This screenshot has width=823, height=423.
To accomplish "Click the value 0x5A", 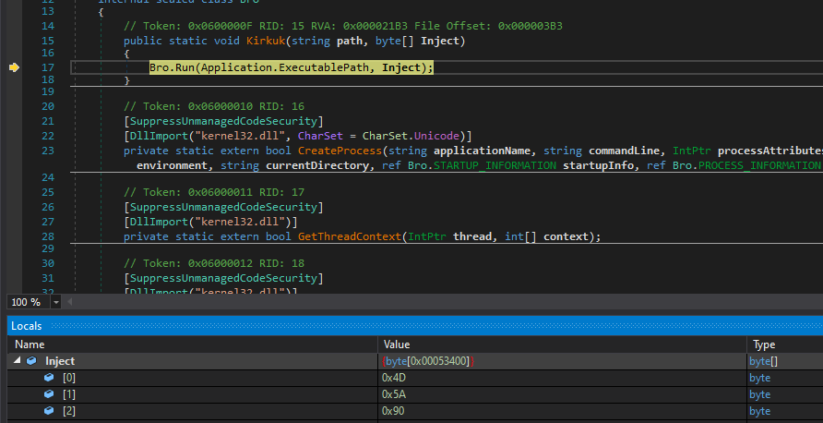I will [x=395, y=394].
